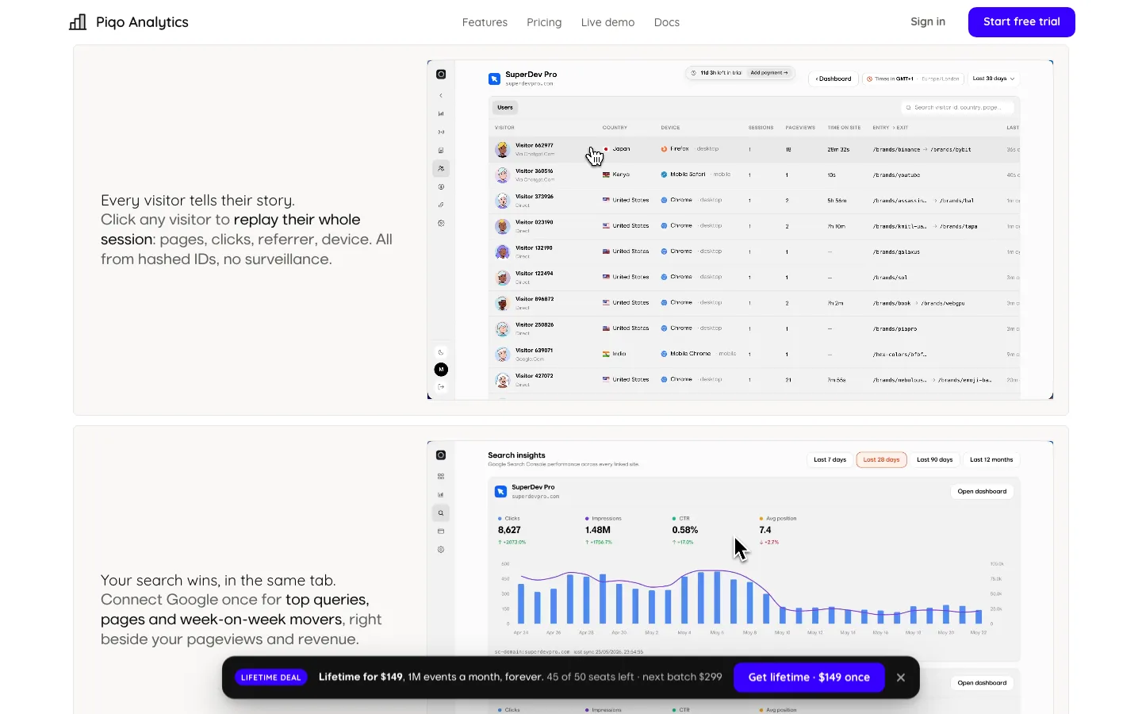1142x714 pixels.
Task: Click the Firefox icon in the Japan row
Action: pyautogui.click(x=664, y=149)
